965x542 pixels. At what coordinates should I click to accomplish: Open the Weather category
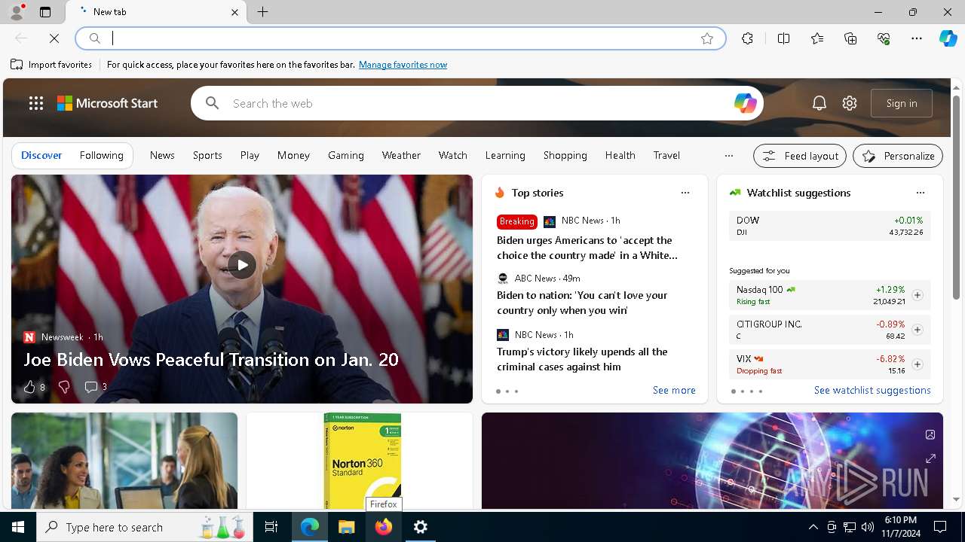coord(401,155)
